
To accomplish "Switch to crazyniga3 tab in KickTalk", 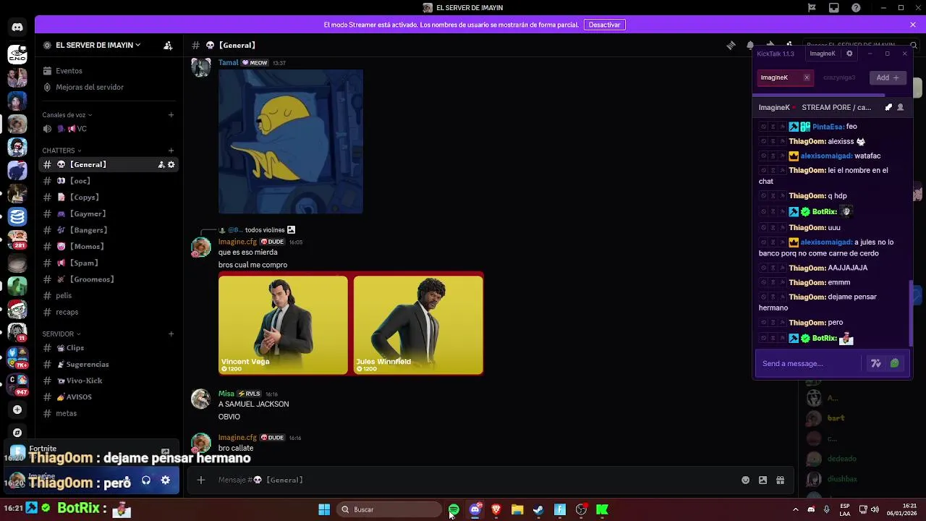I will [x=839, y=77].
